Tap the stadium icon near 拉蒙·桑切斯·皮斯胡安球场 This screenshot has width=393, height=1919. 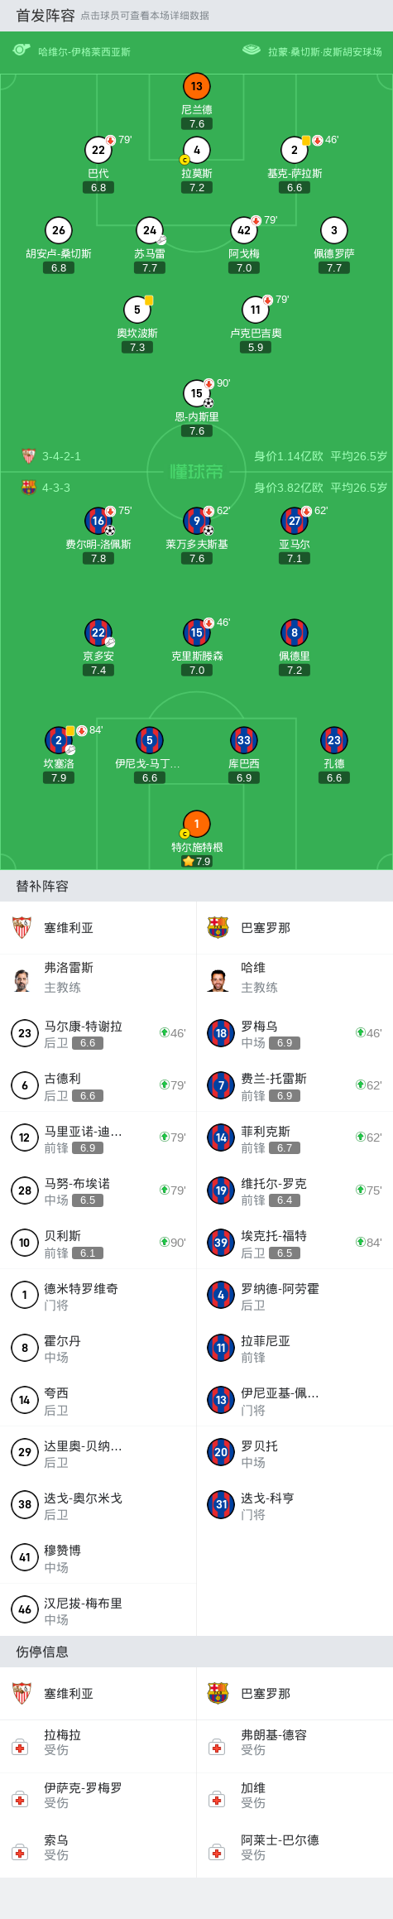[x=252, y=50]
